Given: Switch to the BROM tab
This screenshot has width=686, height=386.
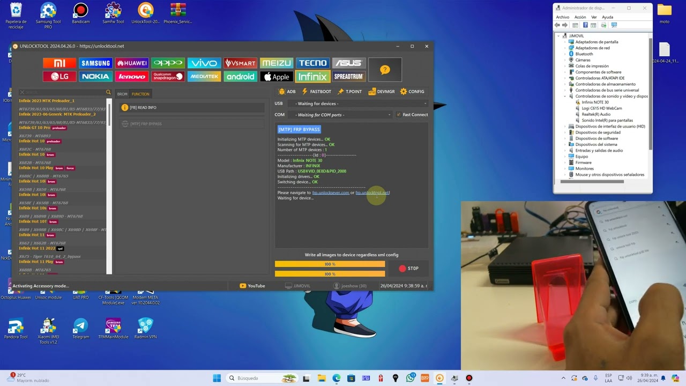Looking at the screenshot, I should (122, 94).
